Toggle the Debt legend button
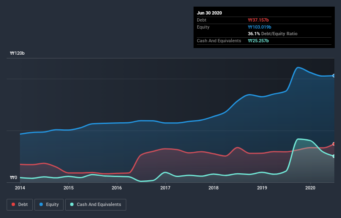The height and width of the screenshot is (218, 341). 20,205
